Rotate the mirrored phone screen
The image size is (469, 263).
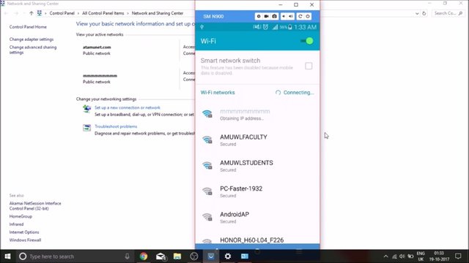tap(300, 16)
